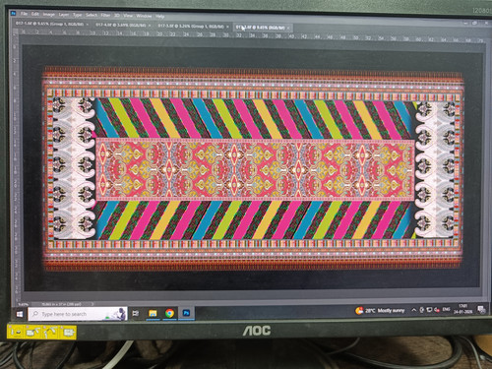This screenshot has width=492, height=369.
Task: Click the Type here to search box
Action: [78, 314]
